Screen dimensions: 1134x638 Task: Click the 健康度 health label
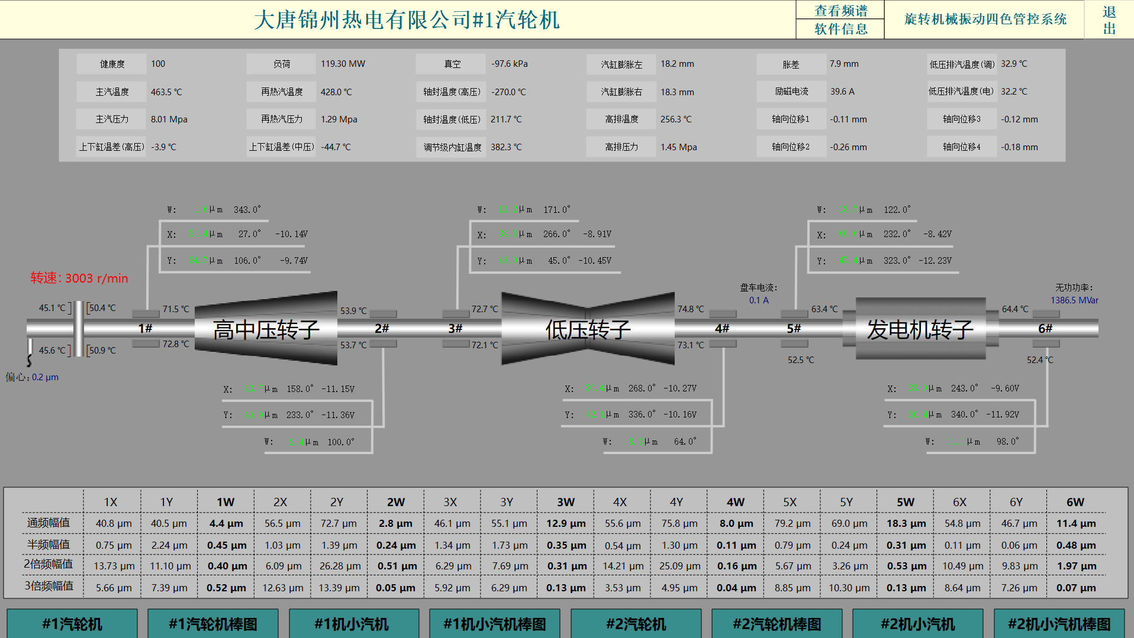pos(112,64)
